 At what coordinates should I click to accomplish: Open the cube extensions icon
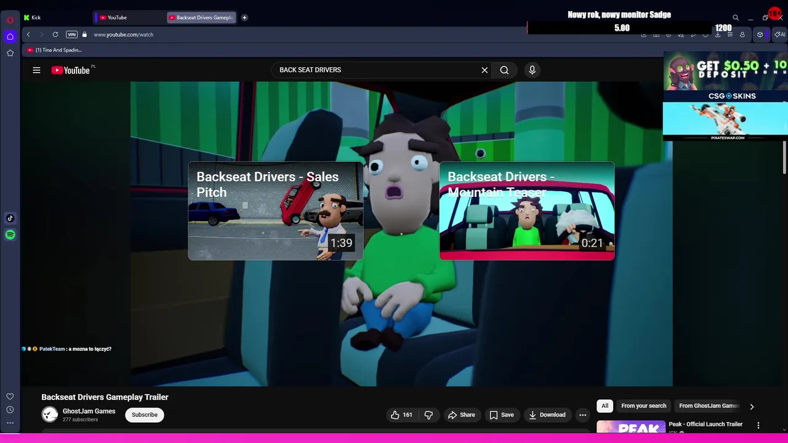[x=760, y=34]
